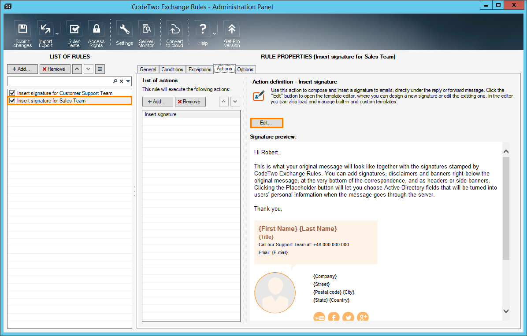Open the rules list menu icon

(x=100, y=69)
